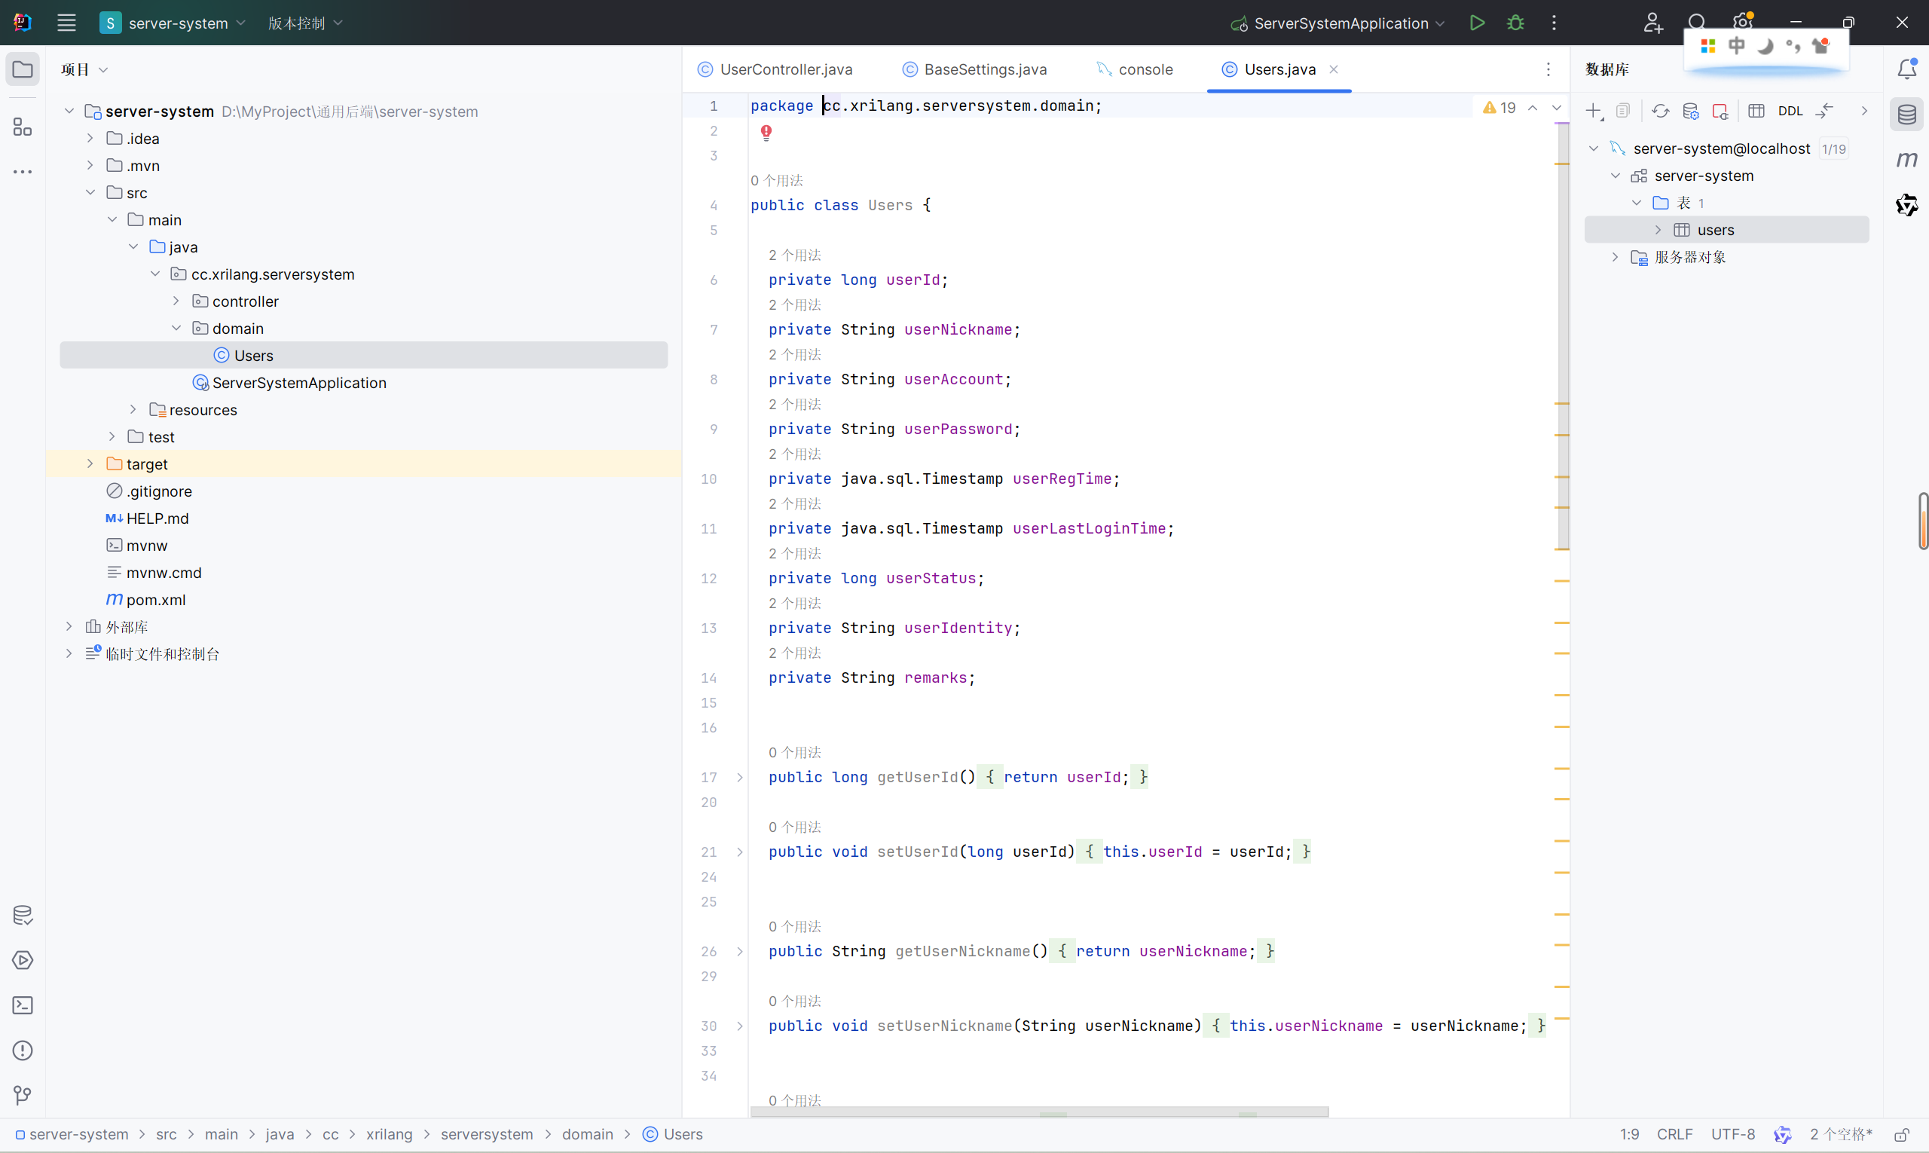Click the editor horizontal scrollbar
This screenshot has width=1929, height=1153.
1039,1112
